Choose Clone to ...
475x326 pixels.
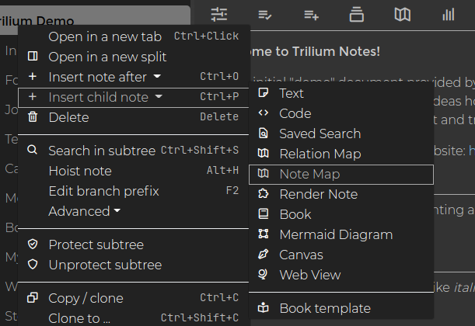point(133,317)
